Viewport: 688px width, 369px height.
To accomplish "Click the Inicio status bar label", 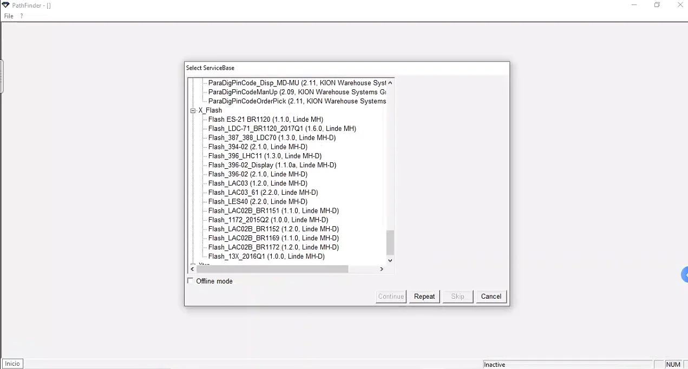I will pyautogui.click(x=12, y=364).
